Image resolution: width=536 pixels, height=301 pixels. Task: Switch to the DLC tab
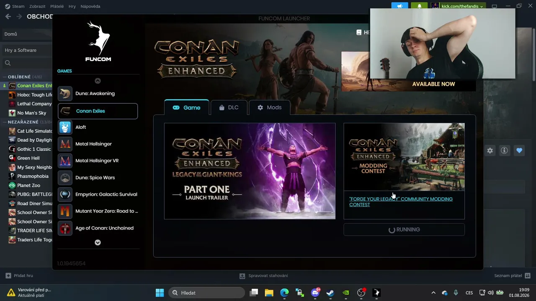[x=229, y=107]
